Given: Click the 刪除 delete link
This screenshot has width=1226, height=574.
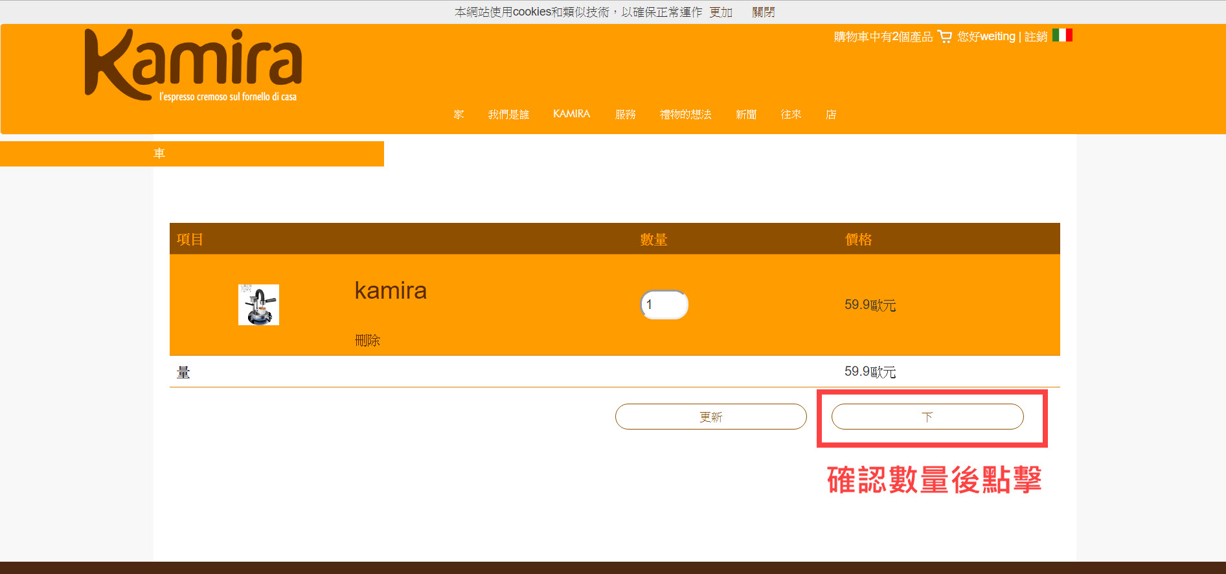Looking at the screenshot, I should pyautogui.click(x=367, y=341).
